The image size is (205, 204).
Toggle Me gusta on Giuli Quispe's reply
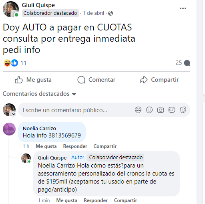pos(66,200)
